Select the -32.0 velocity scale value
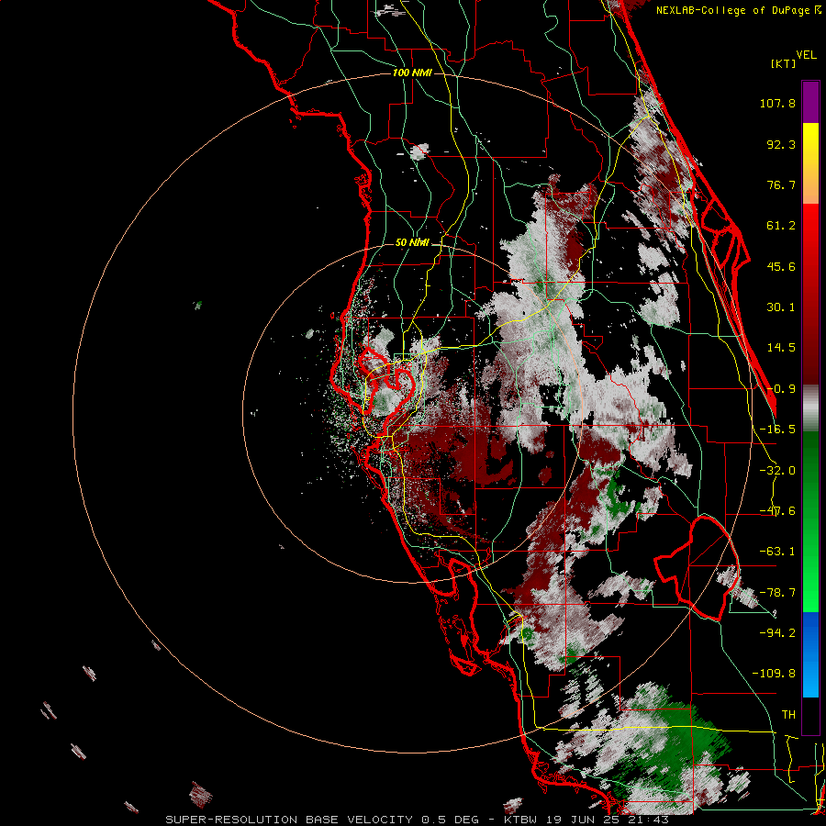This screenshot has width=826, height=826. [777, 471]
